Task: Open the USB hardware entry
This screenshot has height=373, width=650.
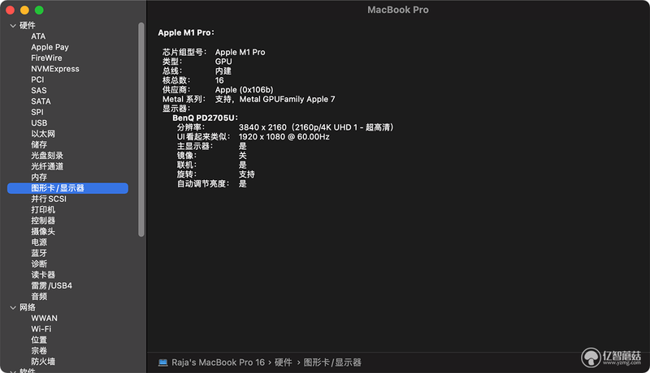Action: (39, 122)
